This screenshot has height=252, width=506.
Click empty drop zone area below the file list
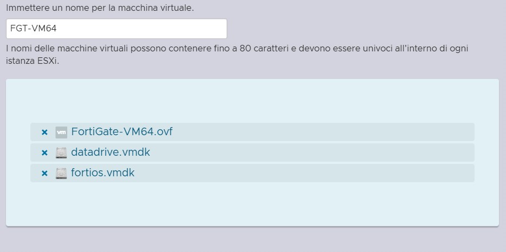coord(252,204)
